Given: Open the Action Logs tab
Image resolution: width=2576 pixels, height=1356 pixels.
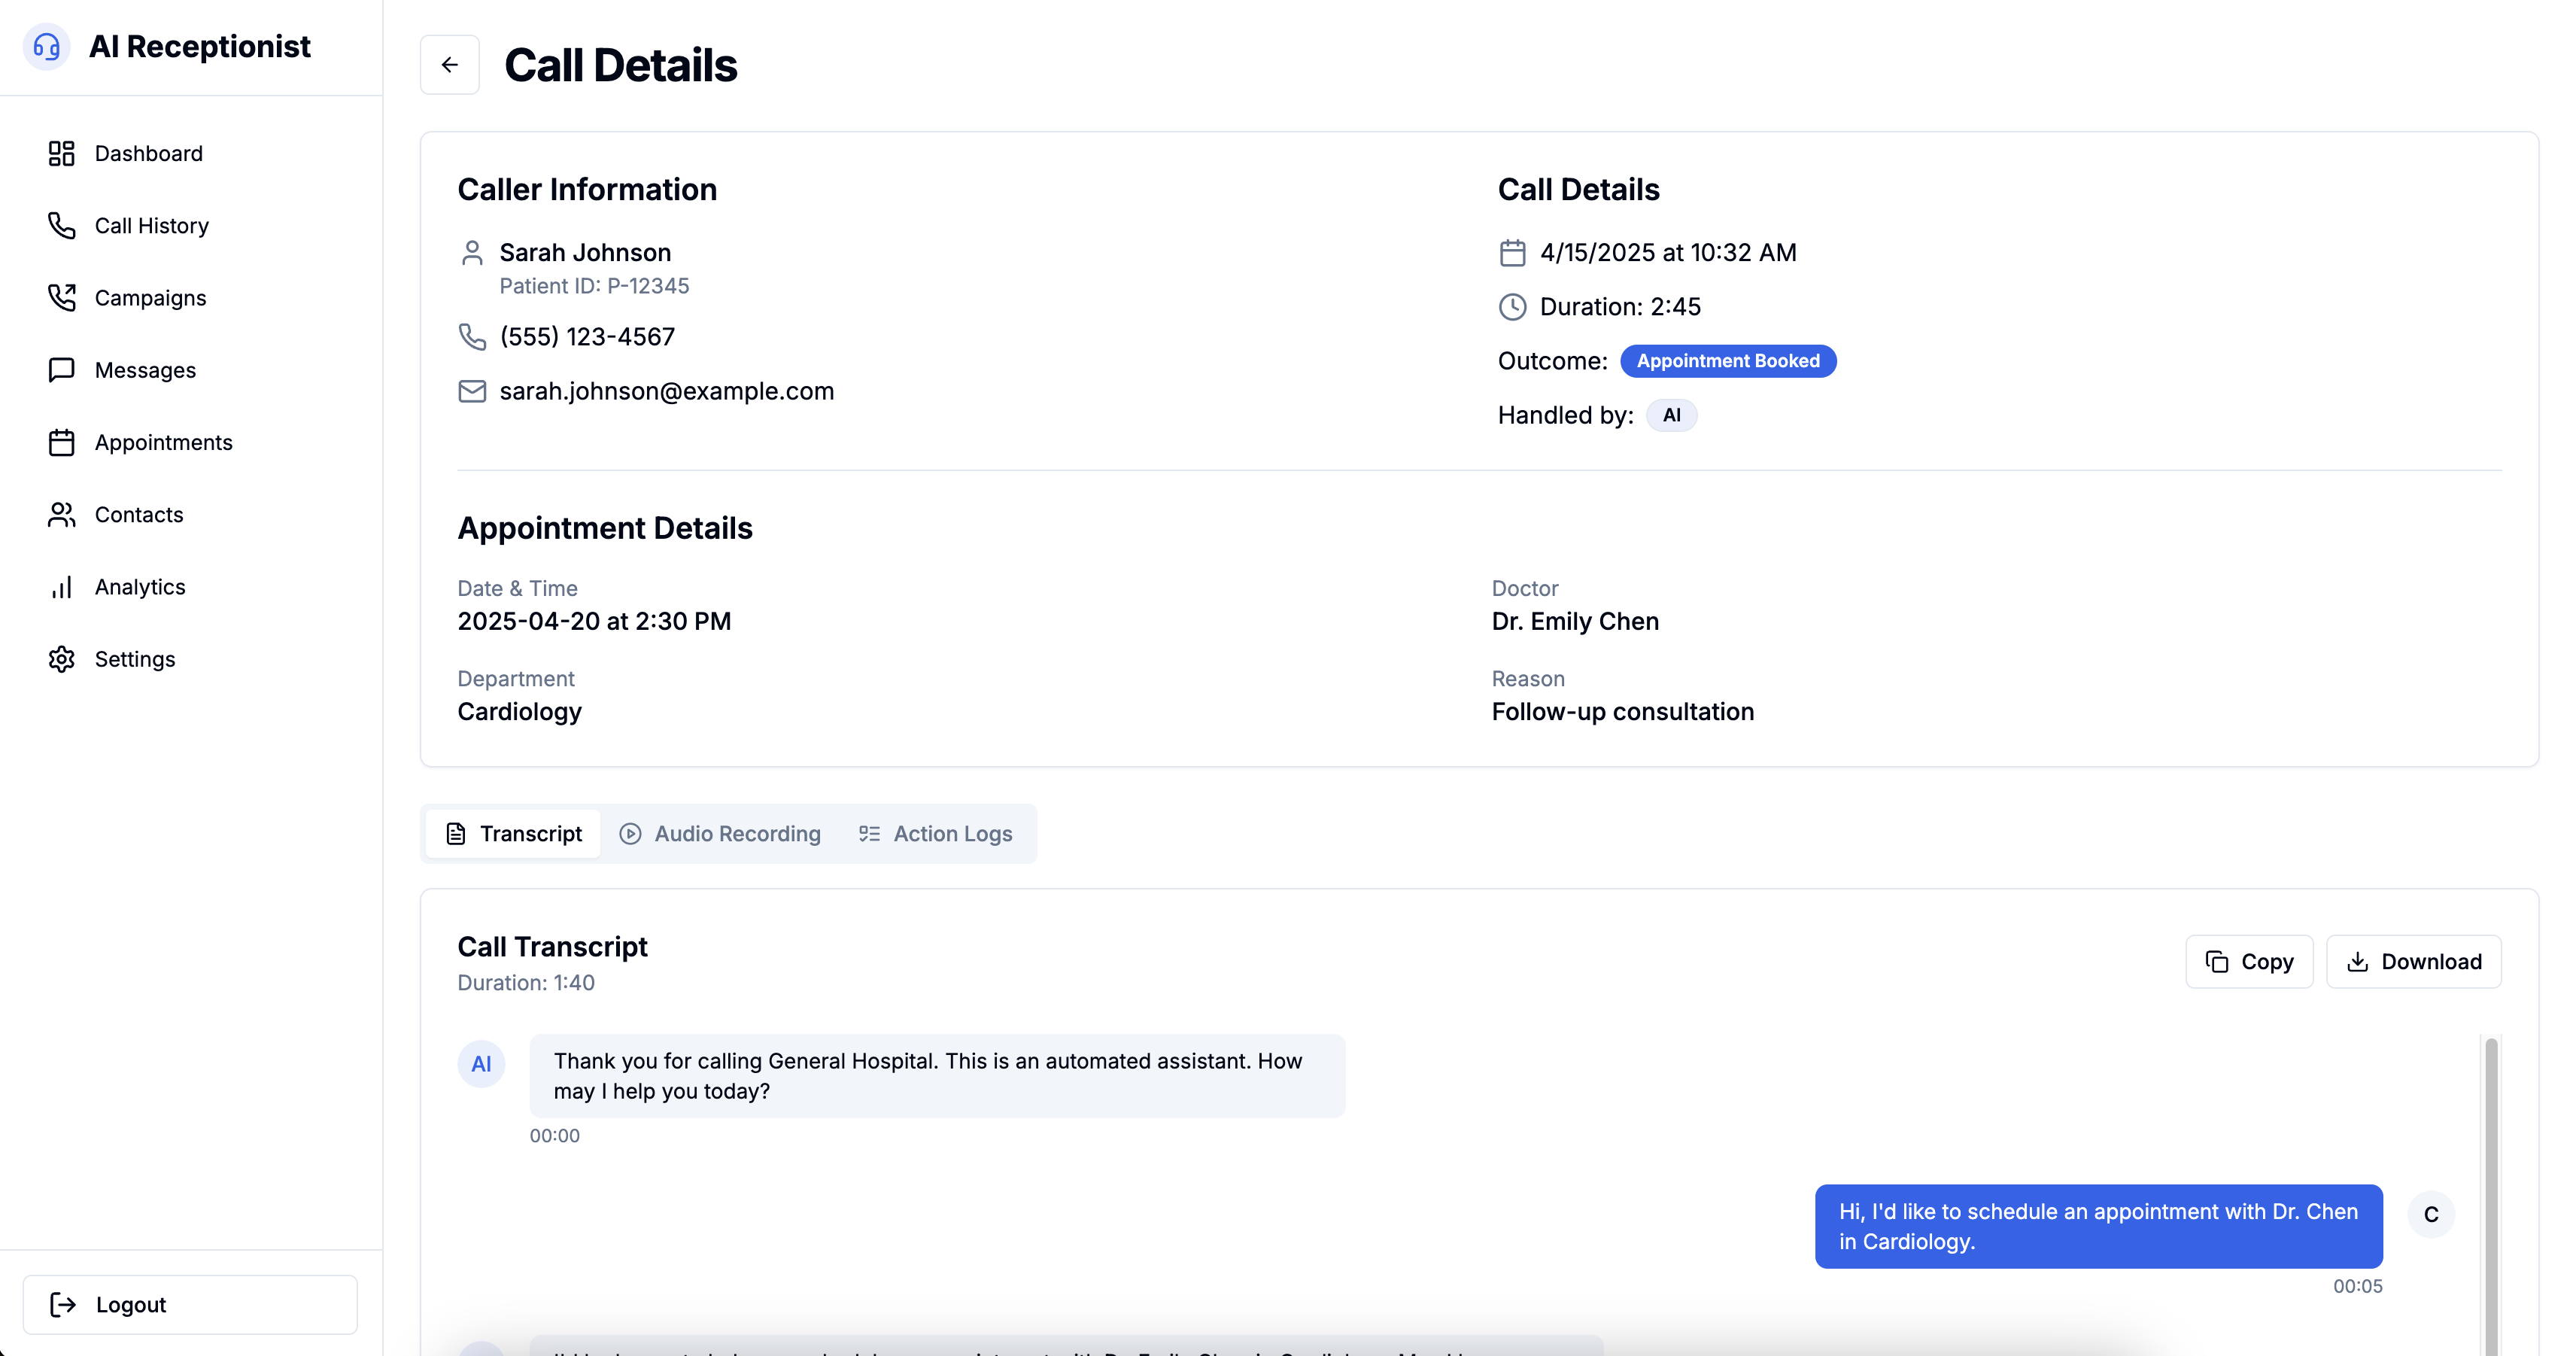Looking at the screenshot, I should tap(935, 833).
